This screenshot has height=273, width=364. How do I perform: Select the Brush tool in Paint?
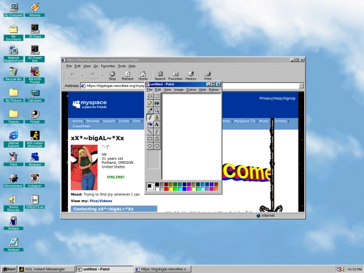157,117
